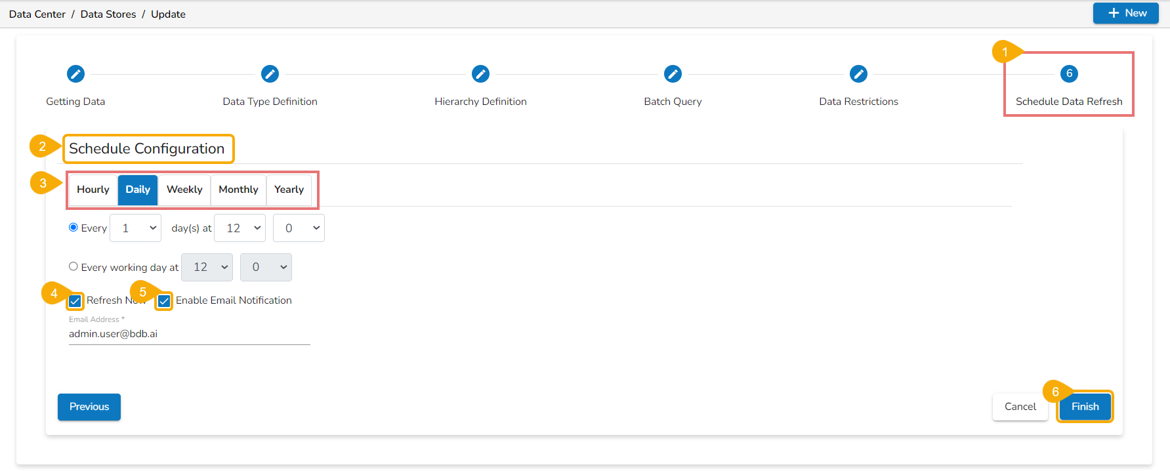Click the Getting Data step label
Screen dimensions: 1170x471
[x=75, y=102]
